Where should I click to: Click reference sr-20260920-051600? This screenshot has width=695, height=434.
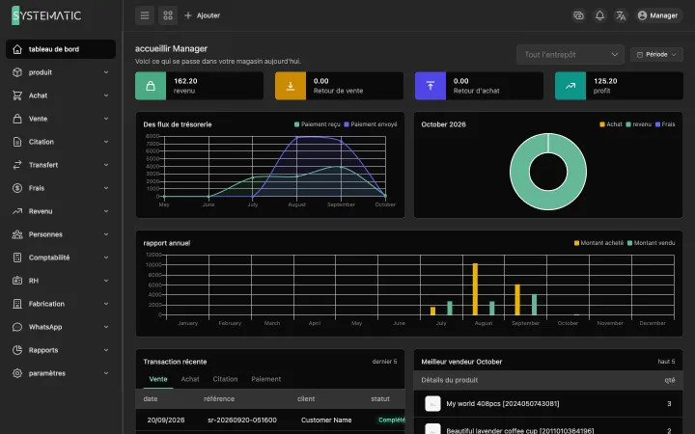[242, 420]
